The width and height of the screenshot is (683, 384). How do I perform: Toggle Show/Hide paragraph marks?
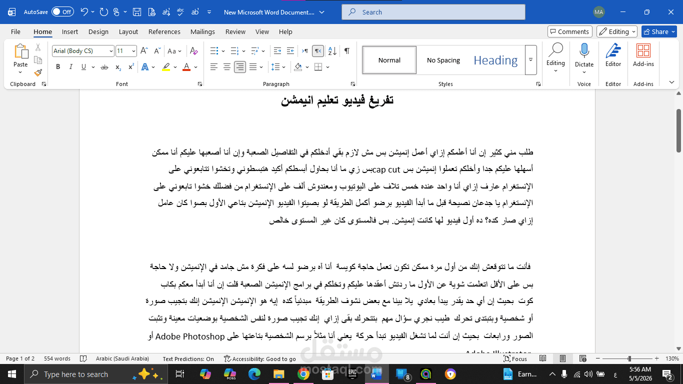click(346, 51)
